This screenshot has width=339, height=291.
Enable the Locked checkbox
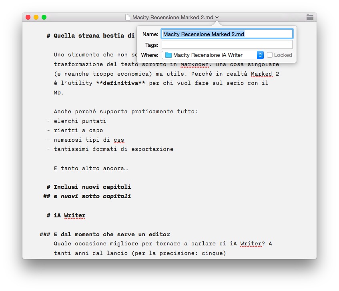[270, 55]
